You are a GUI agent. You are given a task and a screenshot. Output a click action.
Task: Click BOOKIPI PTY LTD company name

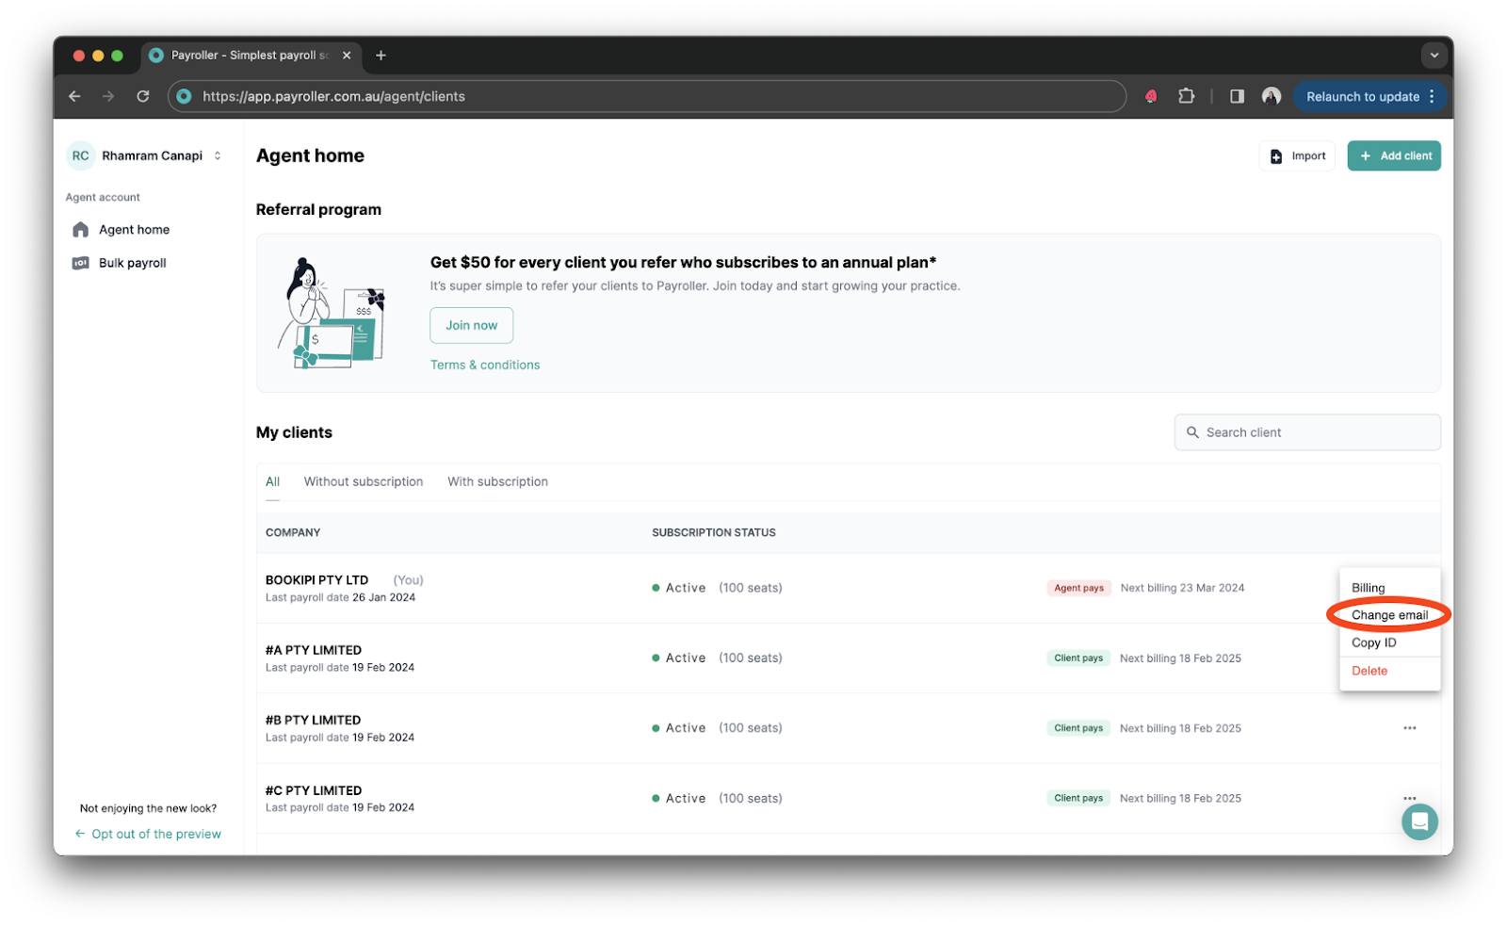coord(316,580)
